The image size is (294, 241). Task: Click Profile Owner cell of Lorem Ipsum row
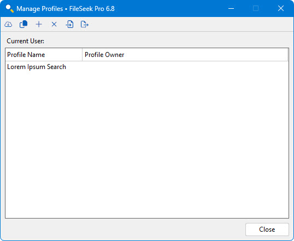185,67
